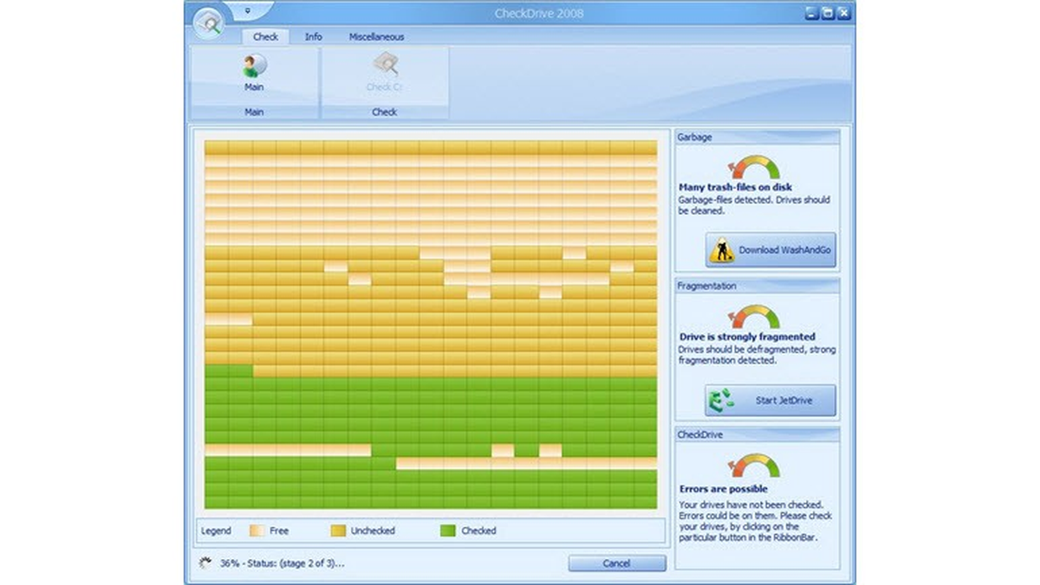Viewport: 1040px width, 585px height.
Task: Click the CheckDrive application orb icon
Action: 208,23
